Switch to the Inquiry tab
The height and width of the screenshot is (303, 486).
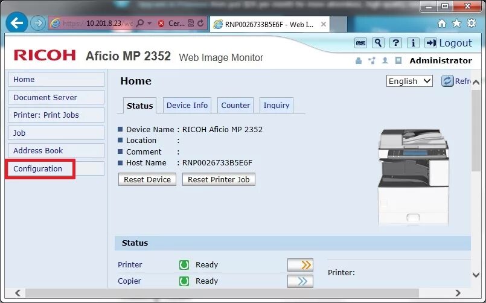(277, 106)
